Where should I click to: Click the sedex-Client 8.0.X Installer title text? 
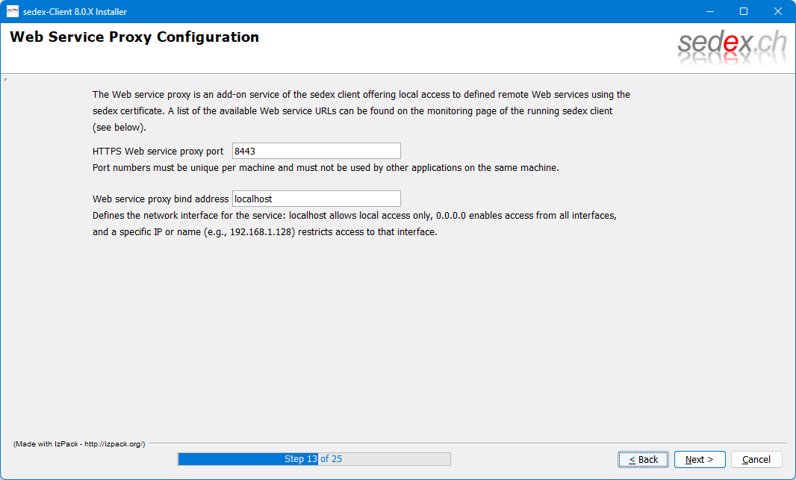pyautogui.click(x=75, y=11)
